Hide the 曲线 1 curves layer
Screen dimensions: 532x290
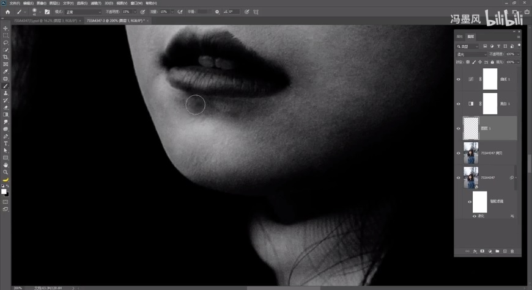(459, 79)
